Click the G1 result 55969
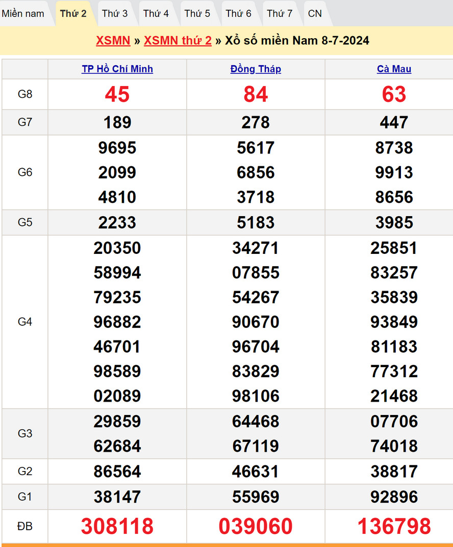This screenshot has width=453, height=547. (x=256, y=497)
